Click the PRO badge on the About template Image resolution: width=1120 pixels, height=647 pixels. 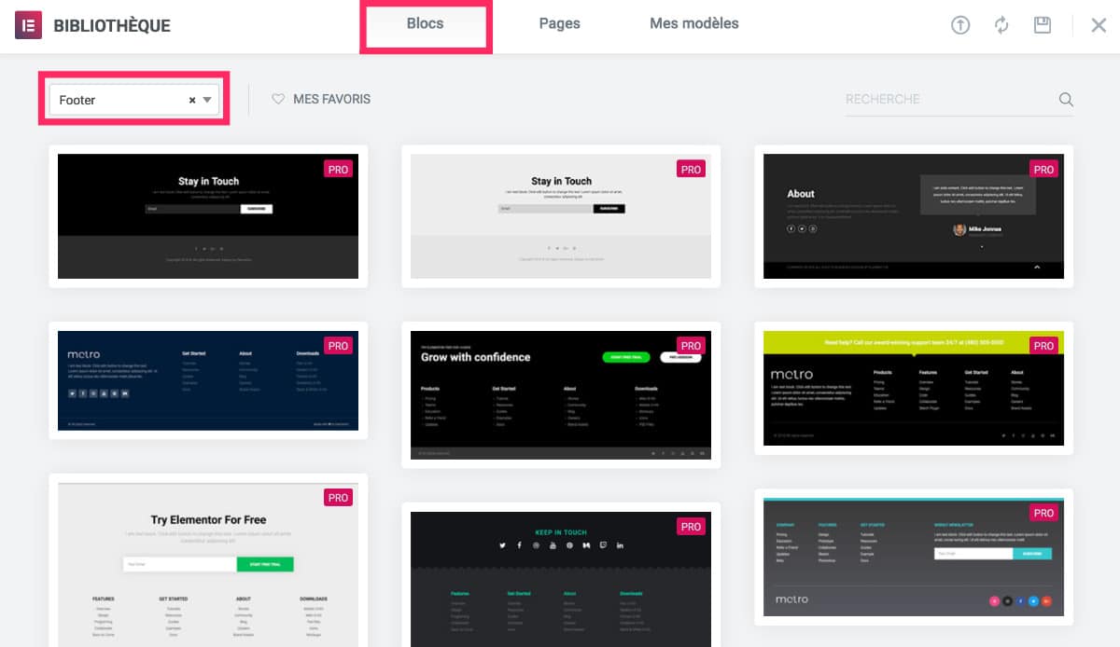pyautogui.click(x=1043, y=169)
